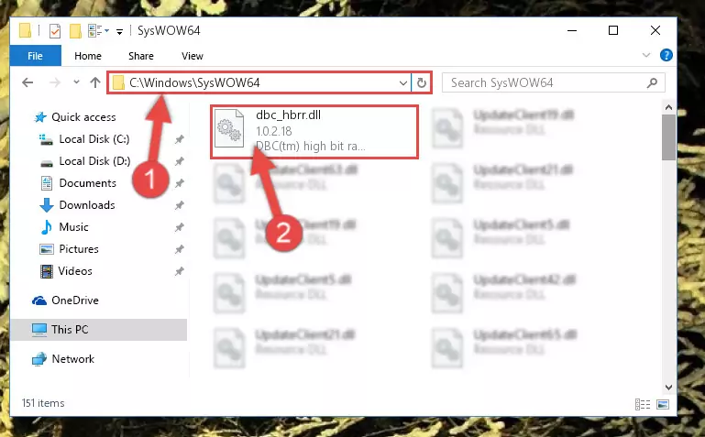Viewport: 705px width, 437px height.
Task: Click the Back navigation arrow
Action: click(x=28, y=82)
